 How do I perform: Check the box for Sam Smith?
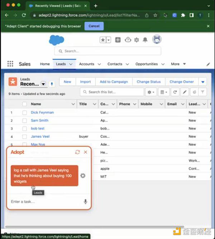coord(24,121)
